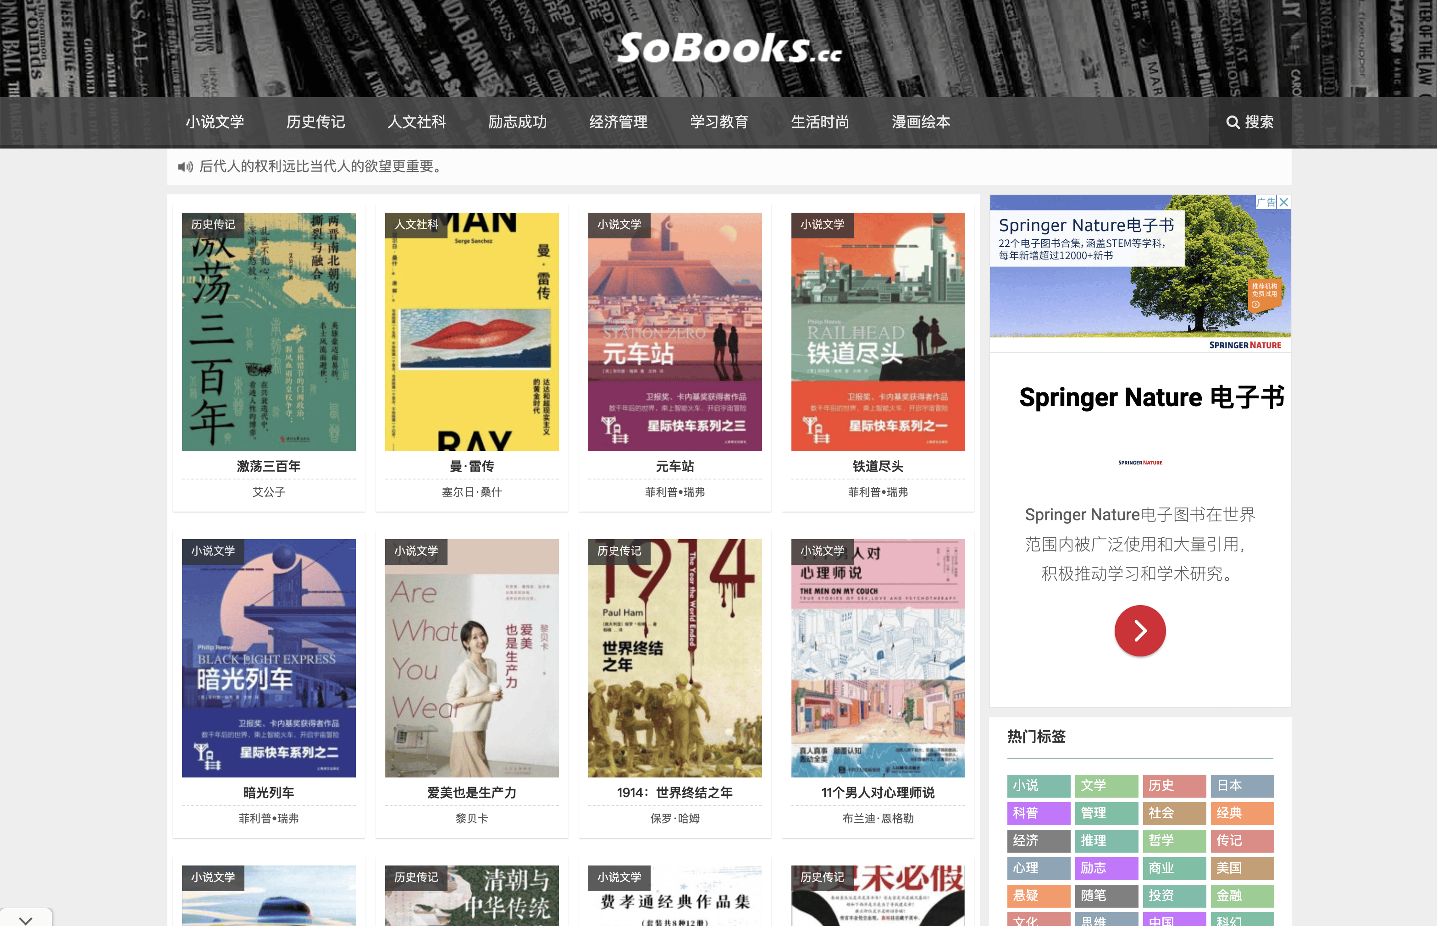Select the 小说 hot tag
1437x926 pixels.
tap(1039, 786)
